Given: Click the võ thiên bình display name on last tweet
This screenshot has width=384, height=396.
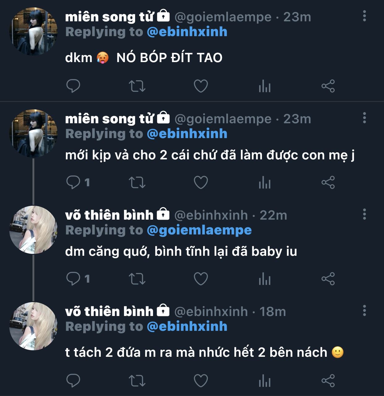Looking at the screenshot, I should coord(109,311).
